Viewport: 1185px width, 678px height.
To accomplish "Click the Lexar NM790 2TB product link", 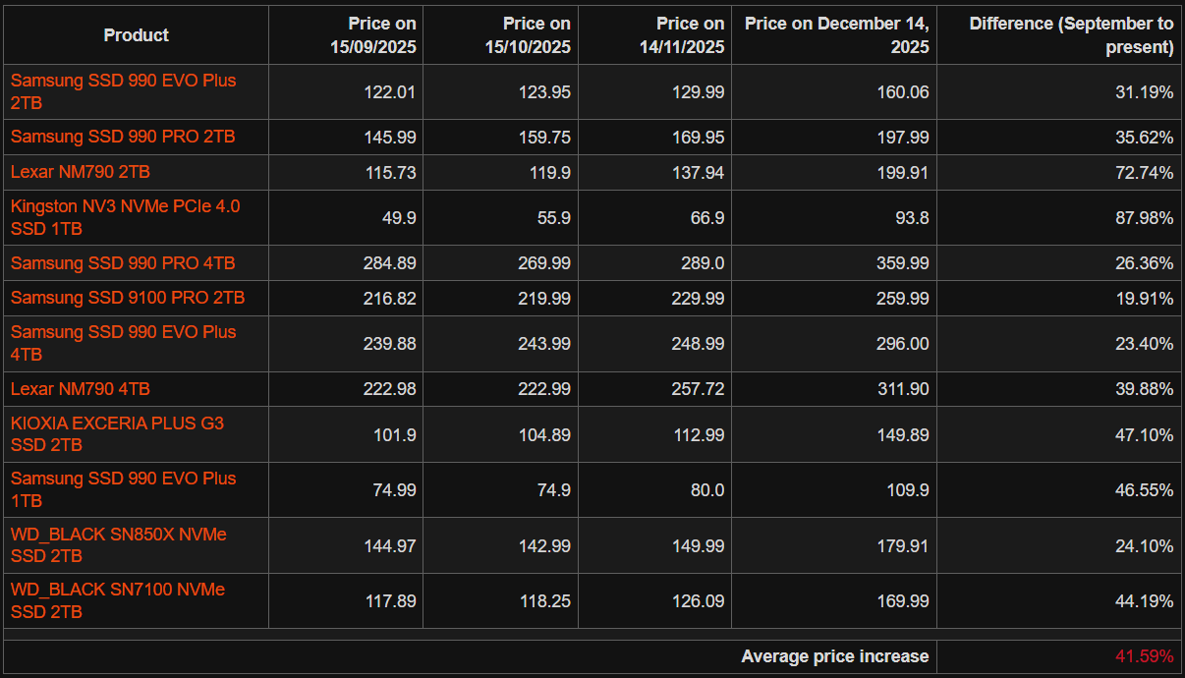I will click(x=81, y=172).
